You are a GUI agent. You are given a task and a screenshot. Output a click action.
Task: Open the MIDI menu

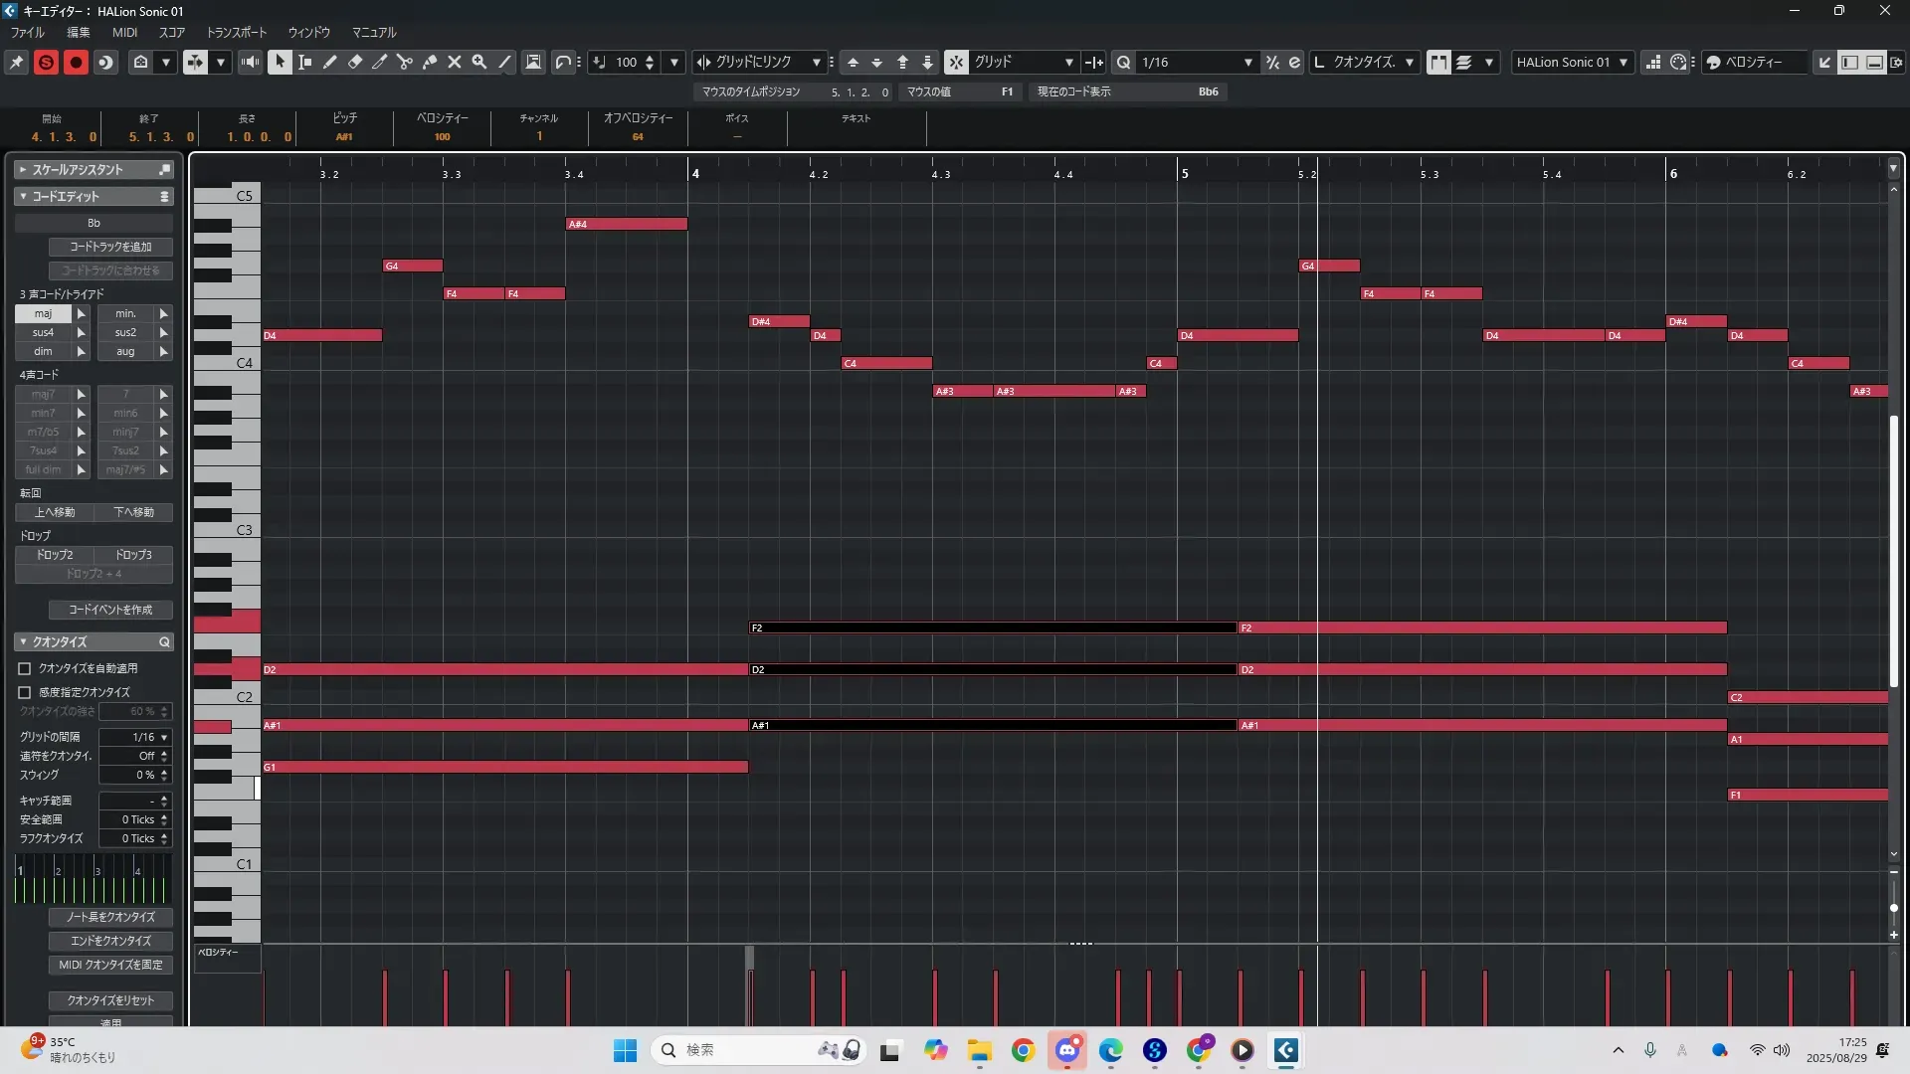click(x=124, y=32)
